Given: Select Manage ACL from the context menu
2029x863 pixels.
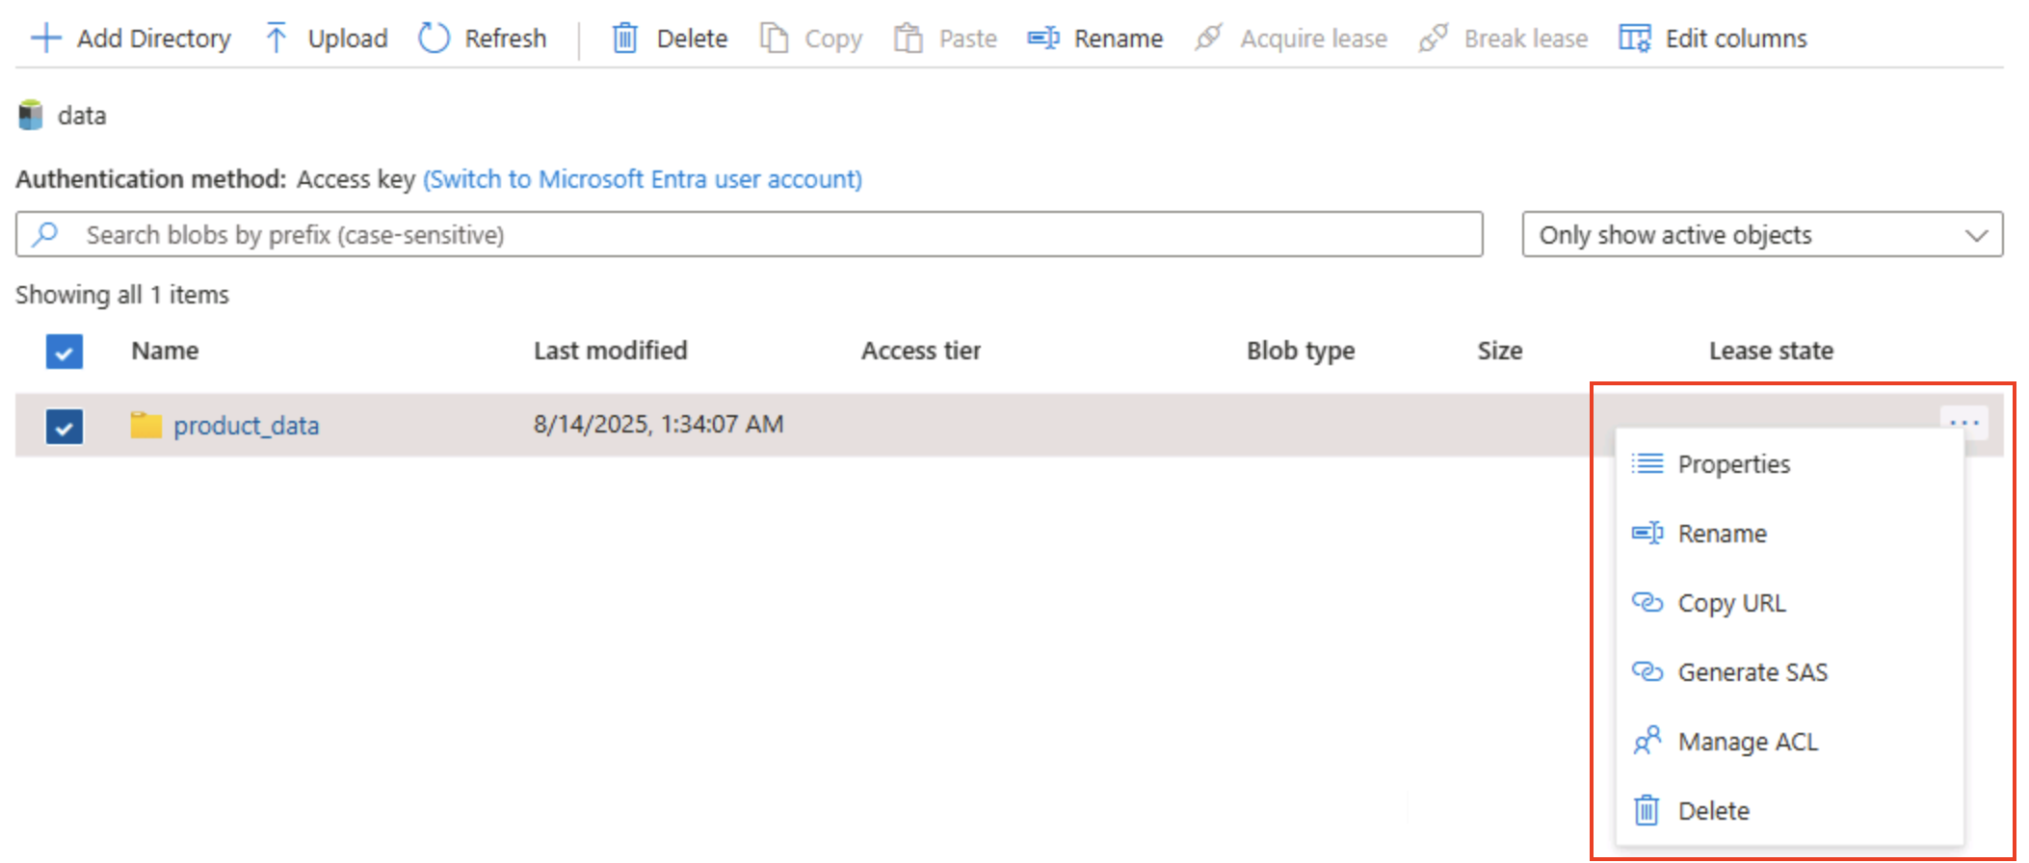Looking at the screenshot, I should (x=1747, y=742).
